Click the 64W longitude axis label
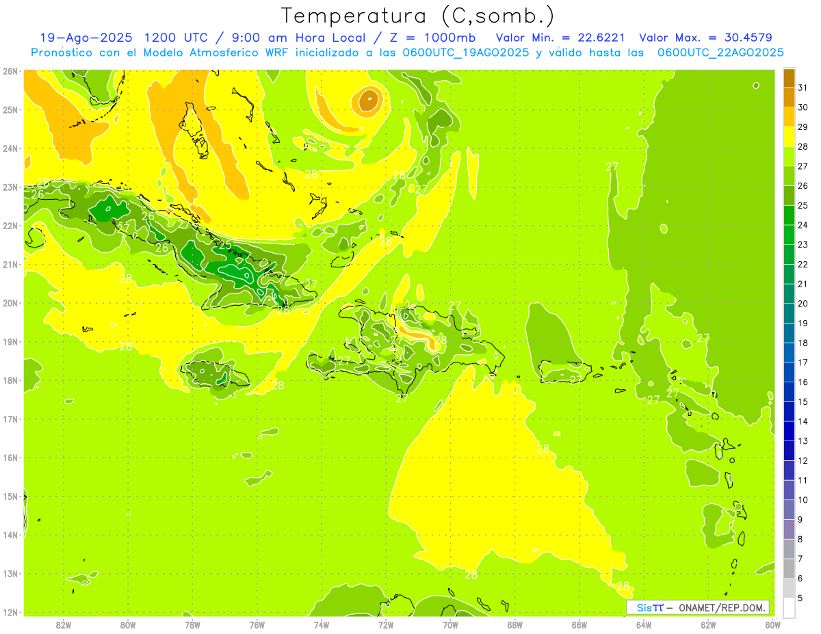 pos(644,624)
